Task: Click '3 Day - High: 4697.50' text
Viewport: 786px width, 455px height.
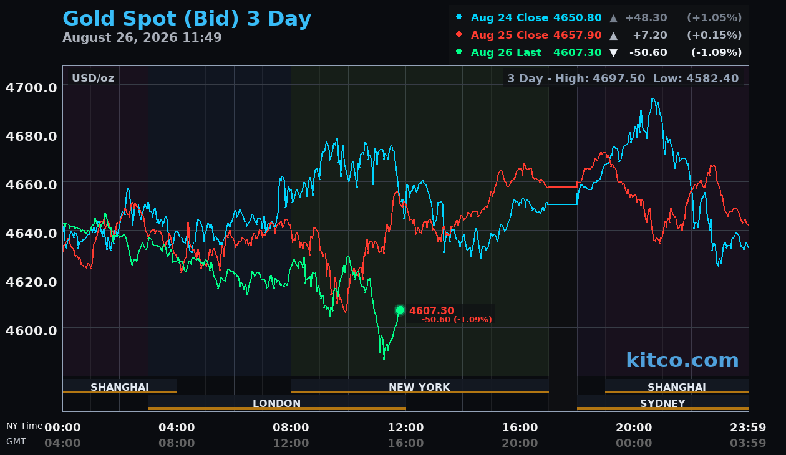Action: click(576, 79)
